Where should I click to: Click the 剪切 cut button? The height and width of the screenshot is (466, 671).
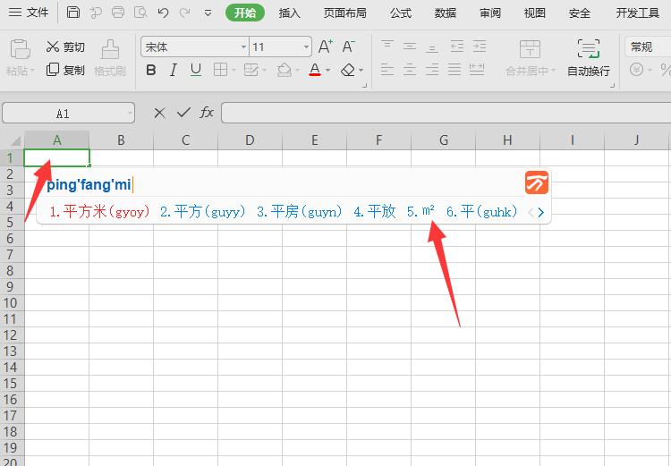click(65, 47)
